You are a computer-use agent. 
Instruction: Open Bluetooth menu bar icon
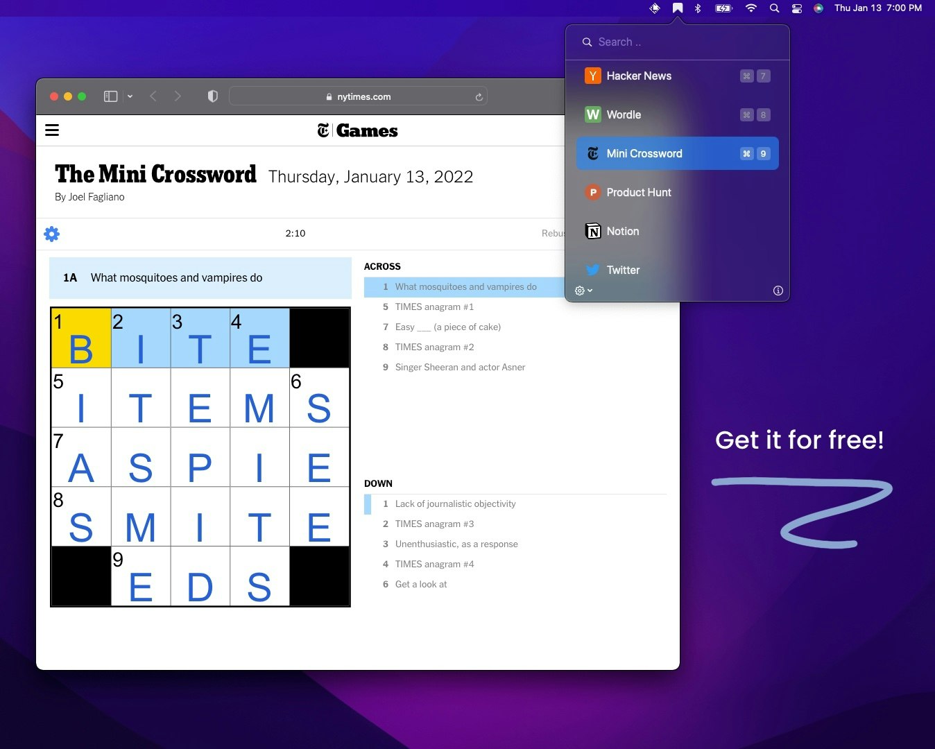coord(698,8)
